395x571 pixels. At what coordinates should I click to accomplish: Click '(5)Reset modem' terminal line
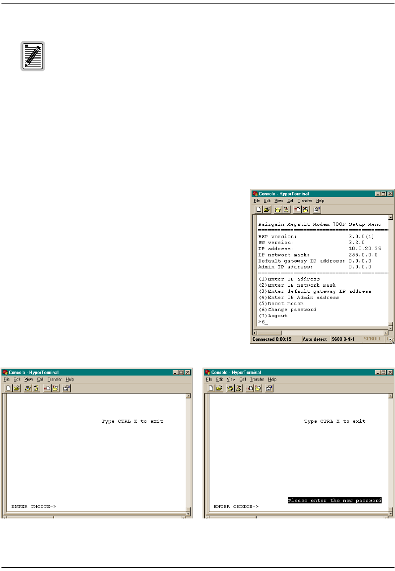(281, 304)
